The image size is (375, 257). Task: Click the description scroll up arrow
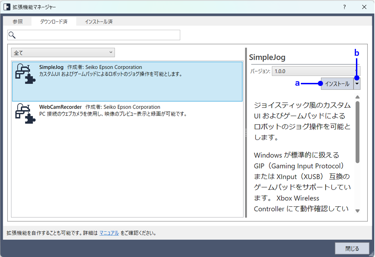coord(357,97)
